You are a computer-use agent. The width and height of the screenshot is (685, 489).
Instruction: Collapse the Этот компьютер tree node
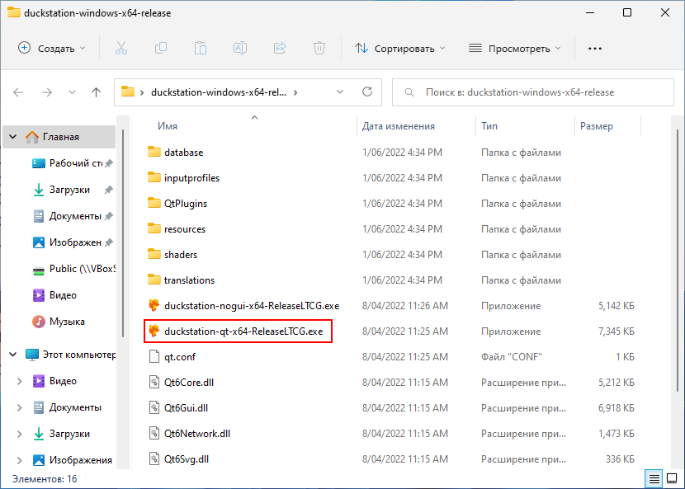[13, 354]
